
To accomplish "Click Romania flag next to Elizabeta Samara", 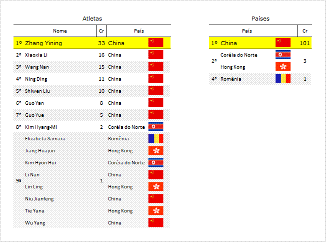I will [155, 139].
